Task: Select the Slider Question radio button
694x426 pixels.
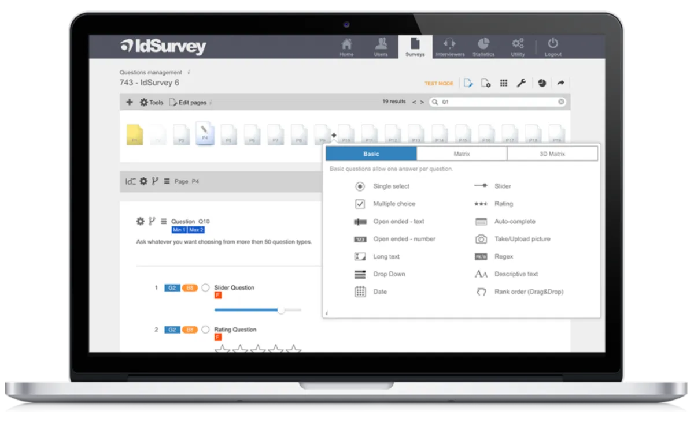Action: [x=205, y=287]
